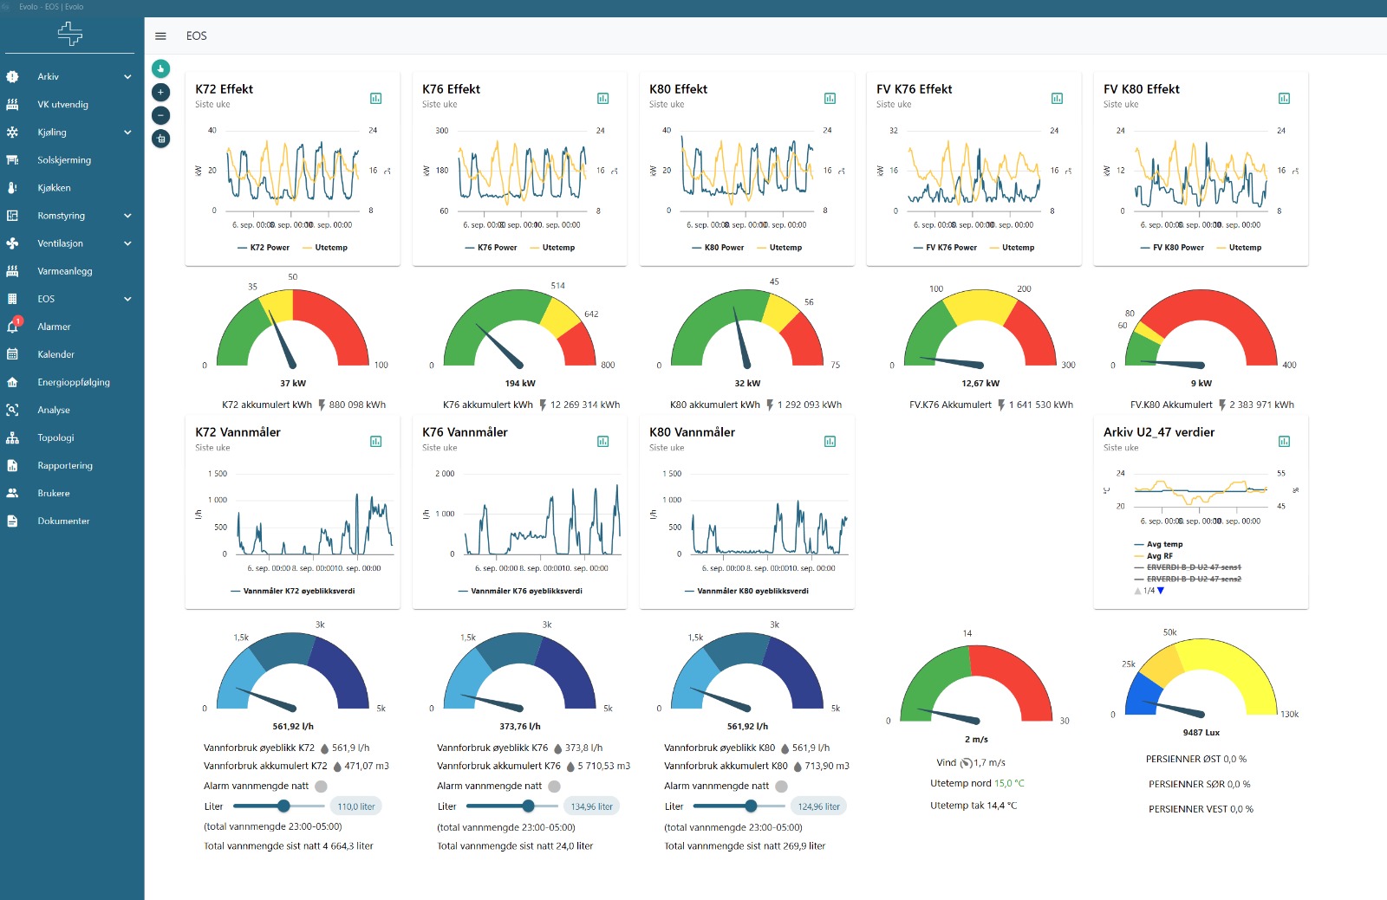Click the green hand pointer button
1387x900 pixels.
tap(160, 68)
